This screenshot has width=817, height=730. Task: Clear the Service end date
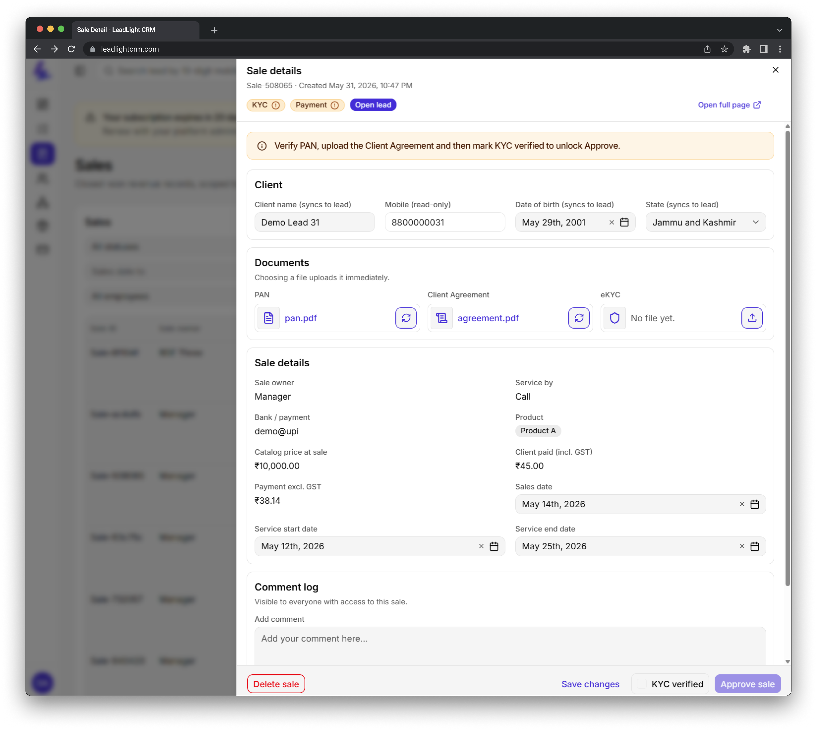pyautogui.click(x=742, y=546)
